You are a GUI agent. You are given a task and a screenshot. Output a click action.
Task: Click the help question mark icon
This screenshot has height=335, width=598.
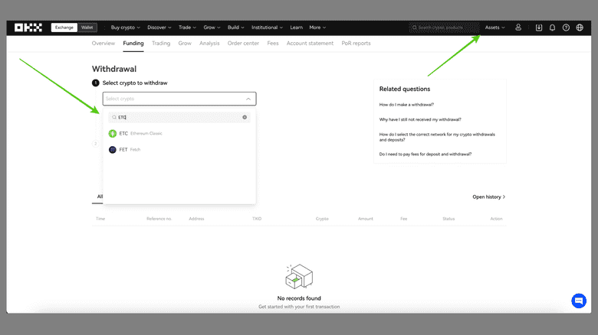[566, 28]
